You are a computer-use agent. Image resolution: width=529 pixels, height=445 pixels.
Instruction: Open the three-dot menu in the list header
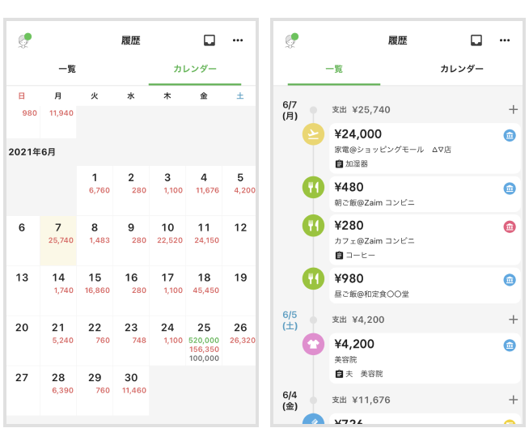505,40
